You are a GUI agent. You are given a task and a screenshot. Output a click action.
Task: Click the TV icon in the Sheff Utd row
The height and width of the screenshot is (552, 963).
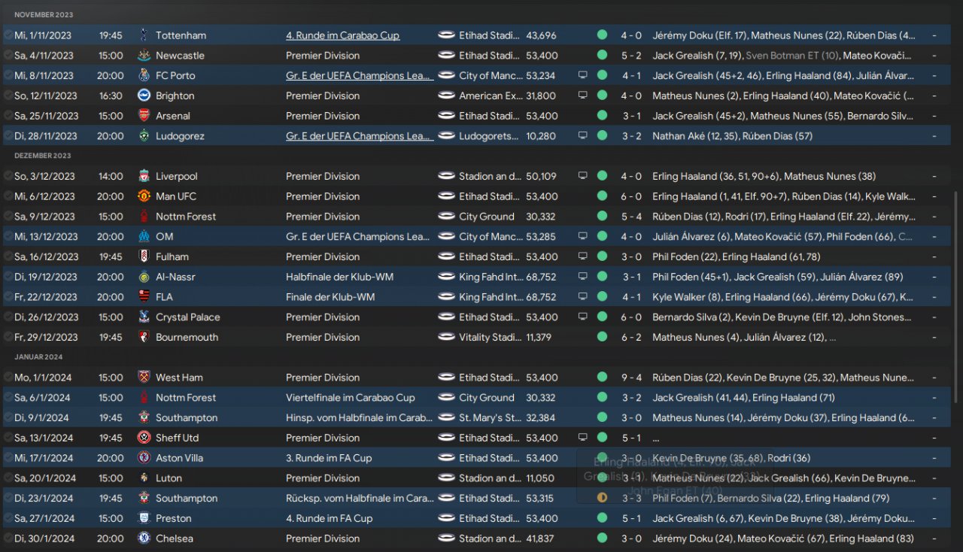click(582, 438)
